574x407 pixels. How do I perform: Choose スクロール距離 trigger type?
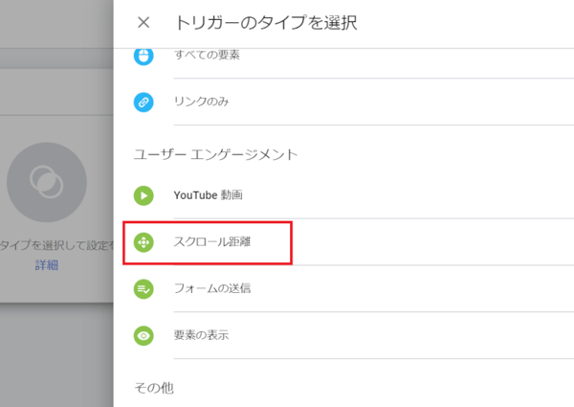click(212, 241)
